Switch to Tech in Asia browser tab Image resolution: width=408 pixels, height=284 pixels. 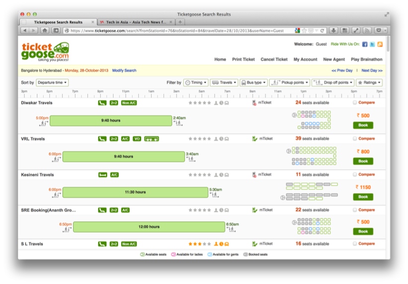(x=135, y=22)
